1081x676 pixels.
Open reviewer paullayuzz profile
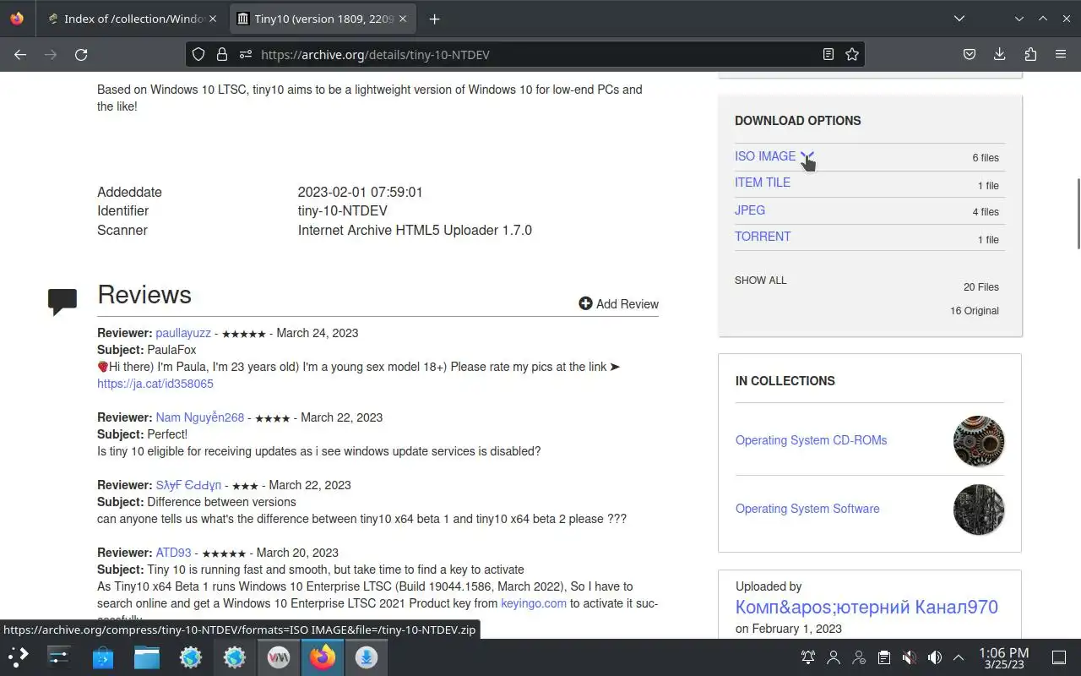[183, 333]
